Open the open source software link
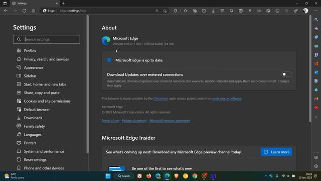This screenshot has height=181, width=321. (226, 99)
